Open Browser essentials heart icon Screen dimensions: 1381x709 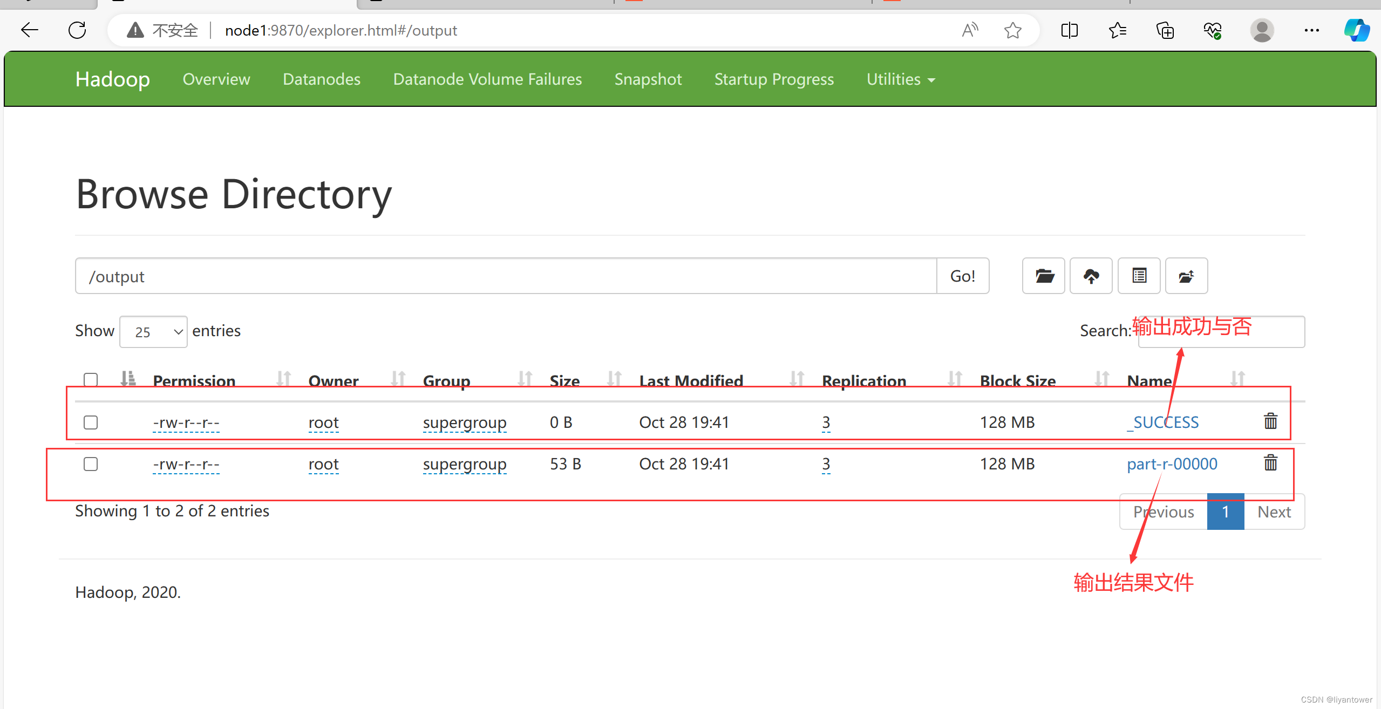tap(1213, 30)
